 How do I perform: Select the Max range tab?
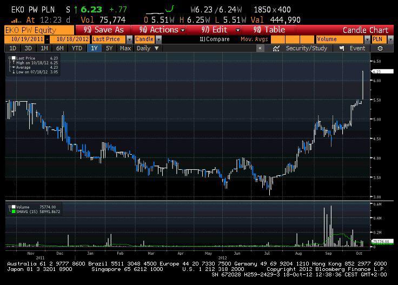click(x=125, y=48)
